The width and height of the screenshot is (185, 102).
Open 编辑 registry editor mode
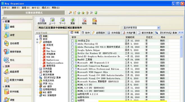tap(17, 27)
